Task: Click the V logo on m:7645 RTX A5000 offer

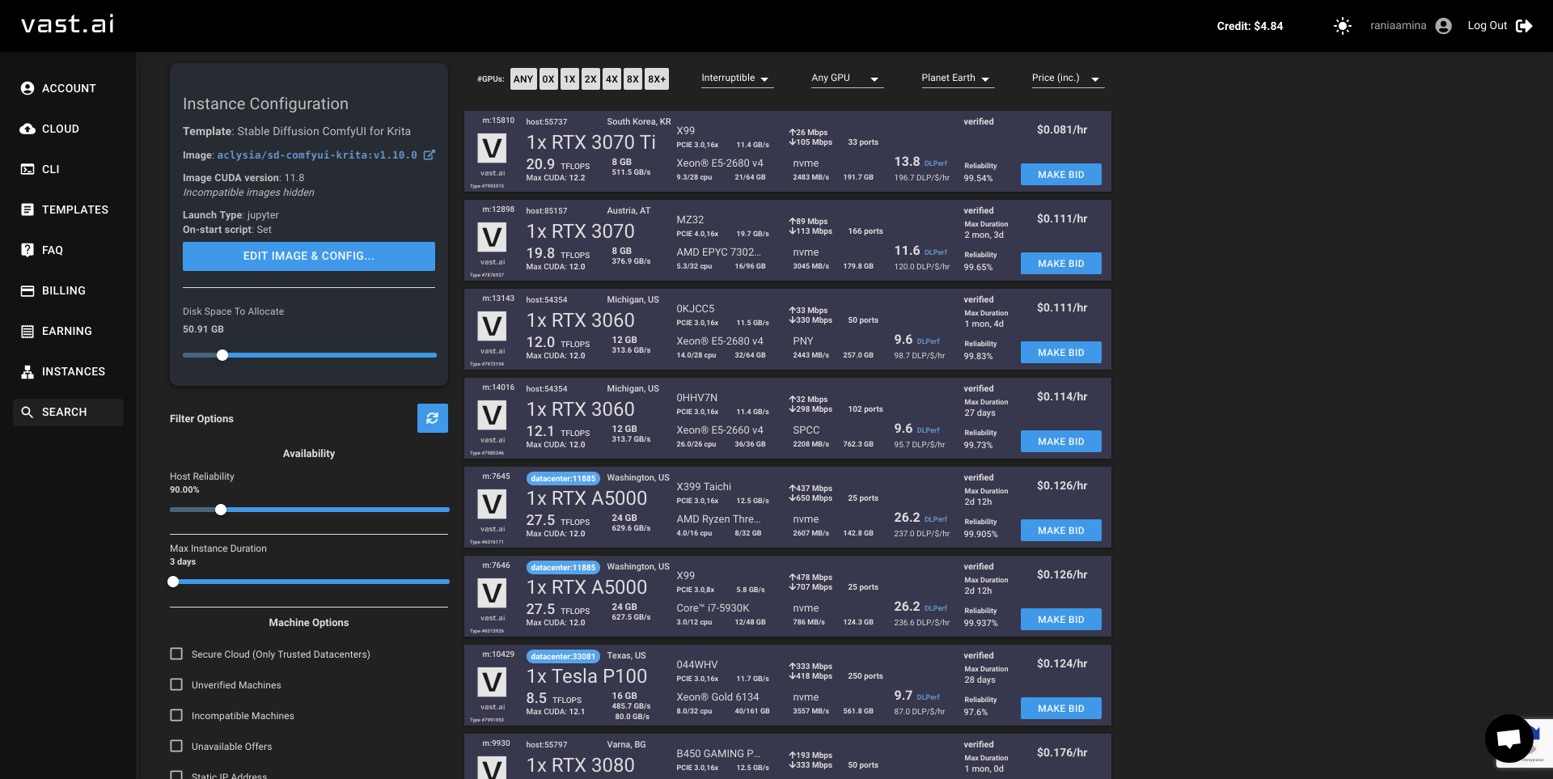Action: [493, 505]
